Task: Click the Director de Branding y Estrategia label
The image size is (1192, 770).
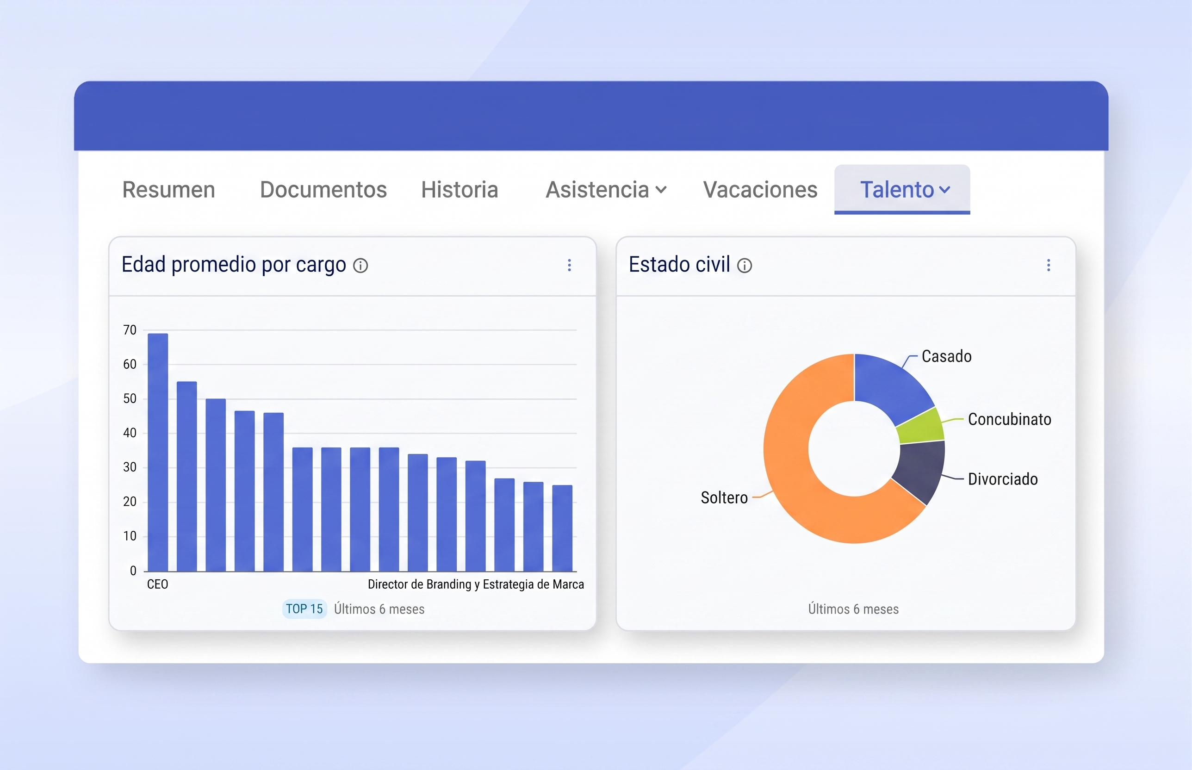Action: pyautogui.click(x=476, y=584)
